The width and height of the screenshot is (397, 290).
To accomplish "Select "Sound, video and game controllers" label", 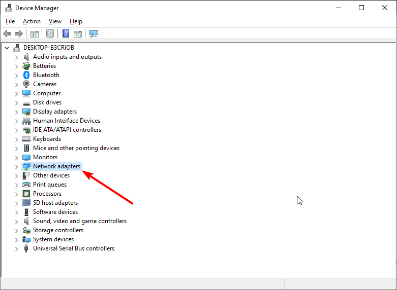I will point(80,221).
